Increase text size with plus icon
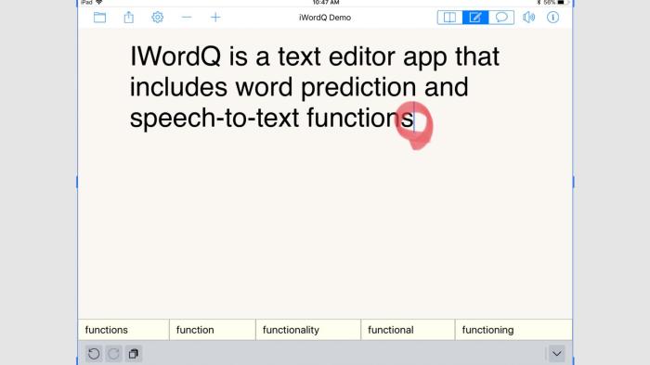The width and height of the screenshot is (650, 365). pyautogui.click(x=215, y=18)
